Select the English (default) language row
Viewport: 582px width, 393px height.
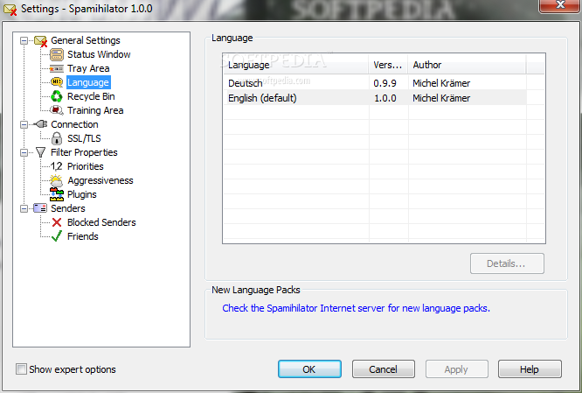tap(375, 98)
